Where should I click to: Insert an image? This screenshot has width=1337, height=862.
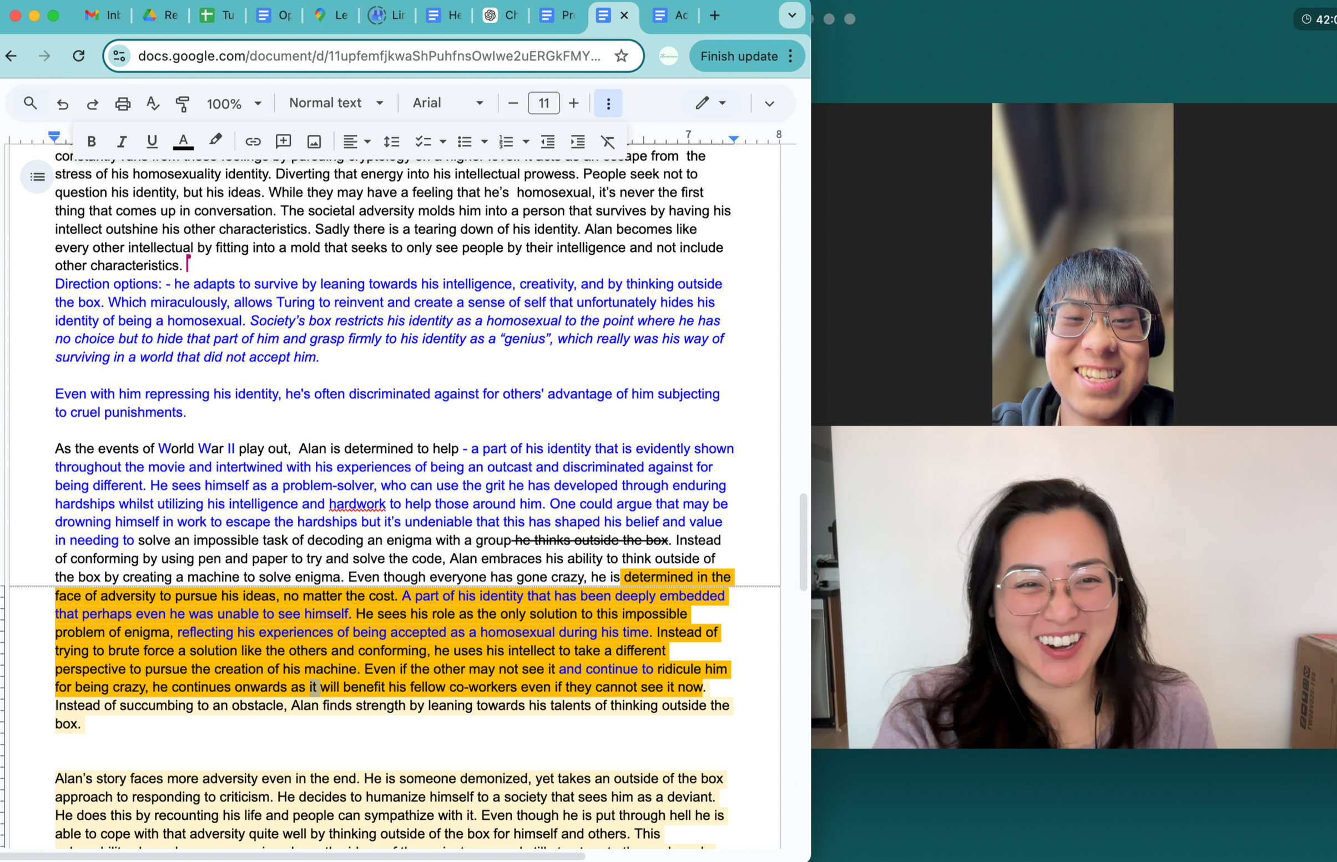314,142
